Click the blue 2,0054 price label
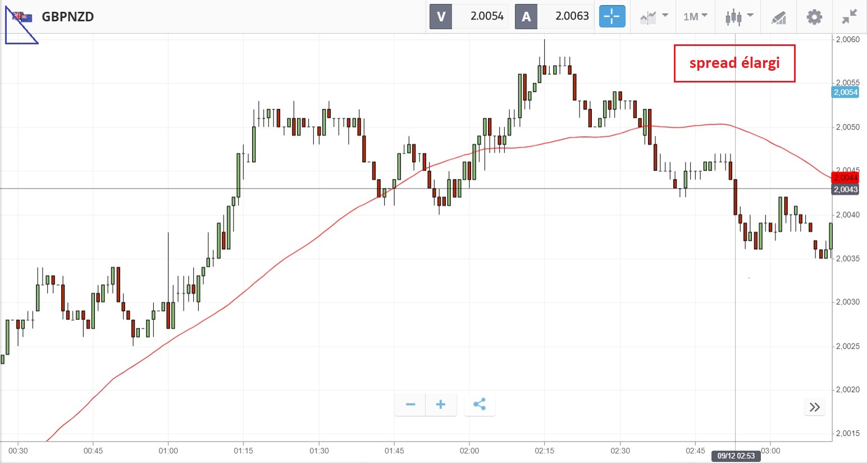 tap(845, 93)
